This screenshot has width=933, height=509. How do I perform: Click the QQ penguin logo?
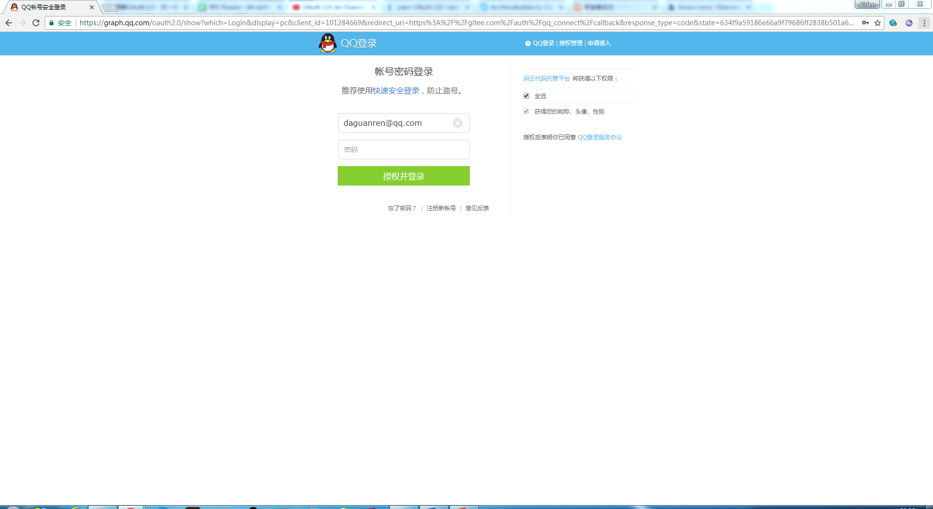coord(328,43)
